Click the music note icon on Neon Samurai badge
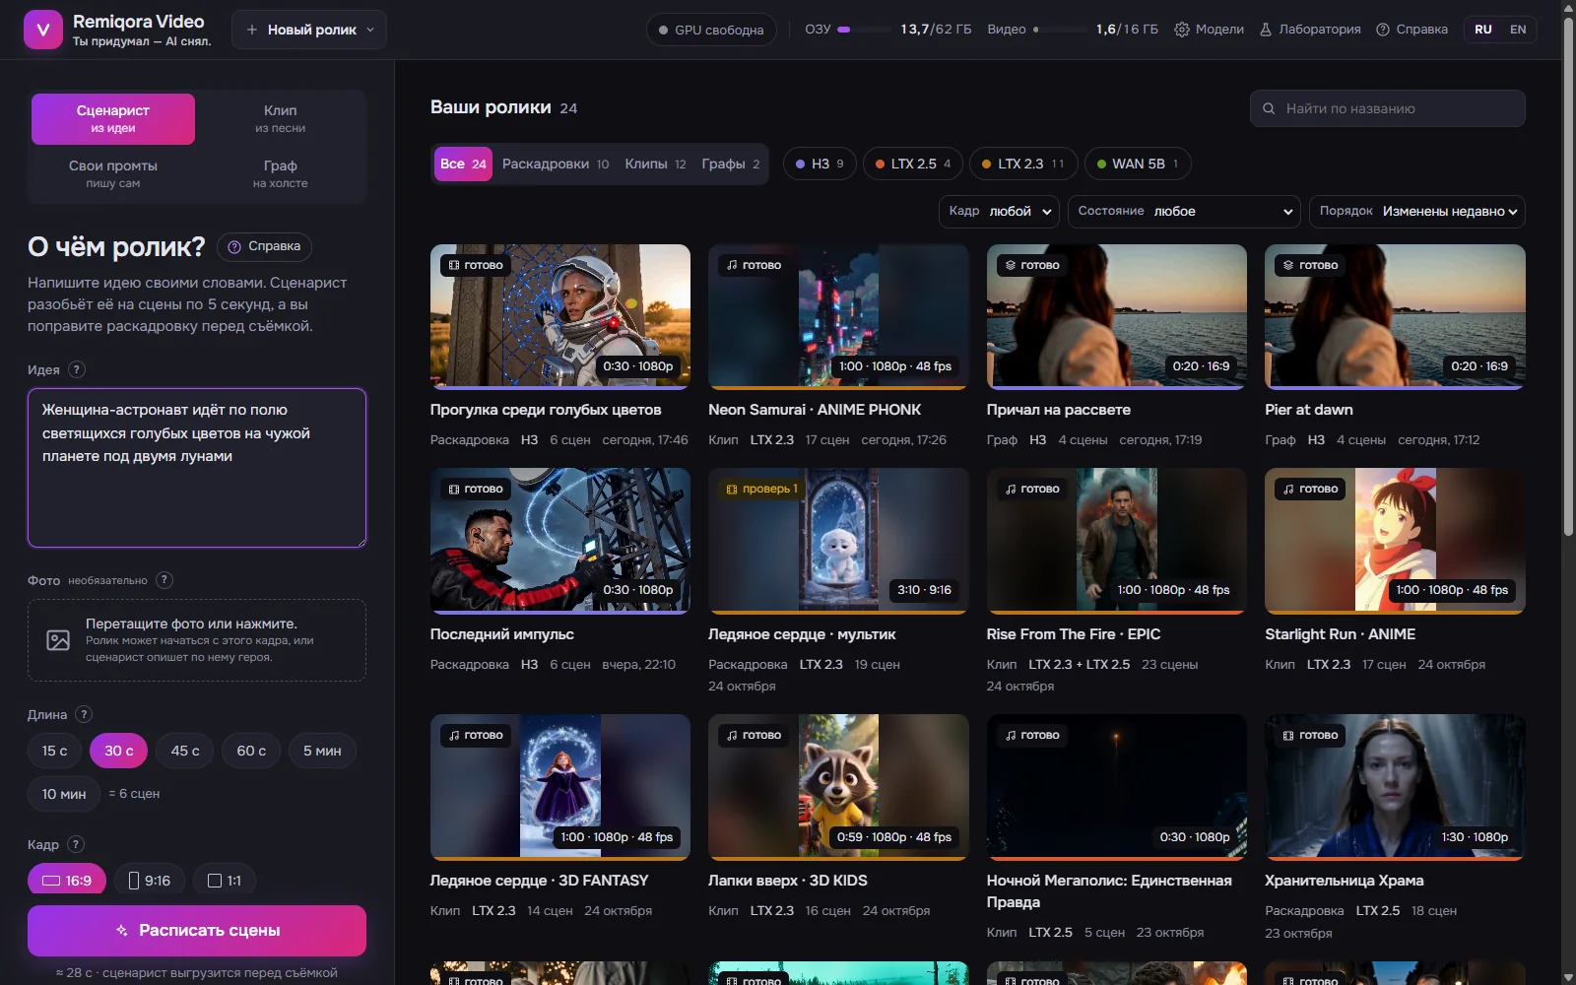1576x985 pixels. pyautogui.click(x=732, y=265)
